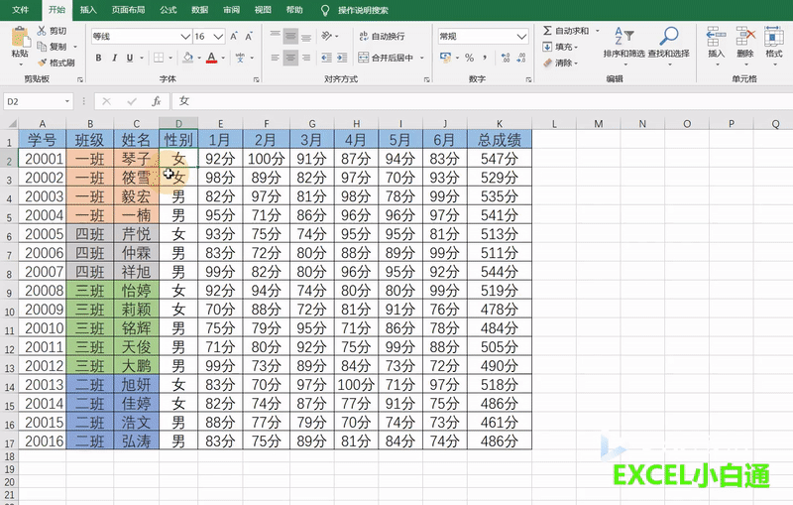Image resolution: width=793 pixels, height=505 pixels.
Task: Click Select All corner triangle
Action: (x=12, y=123)
